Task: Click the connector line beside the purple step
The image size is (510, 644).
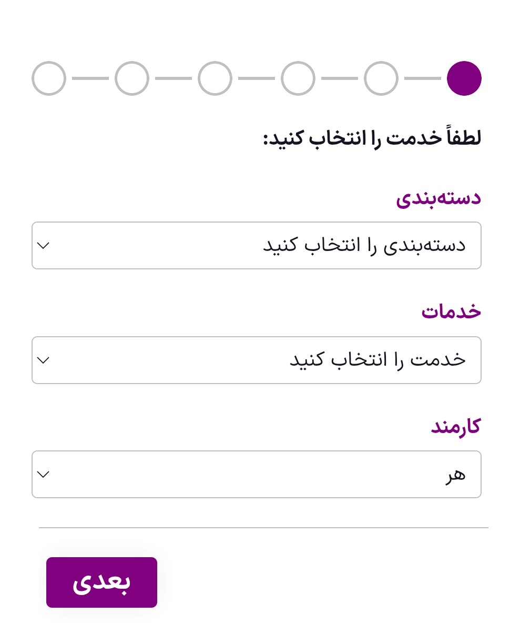Action: (423, 78)
